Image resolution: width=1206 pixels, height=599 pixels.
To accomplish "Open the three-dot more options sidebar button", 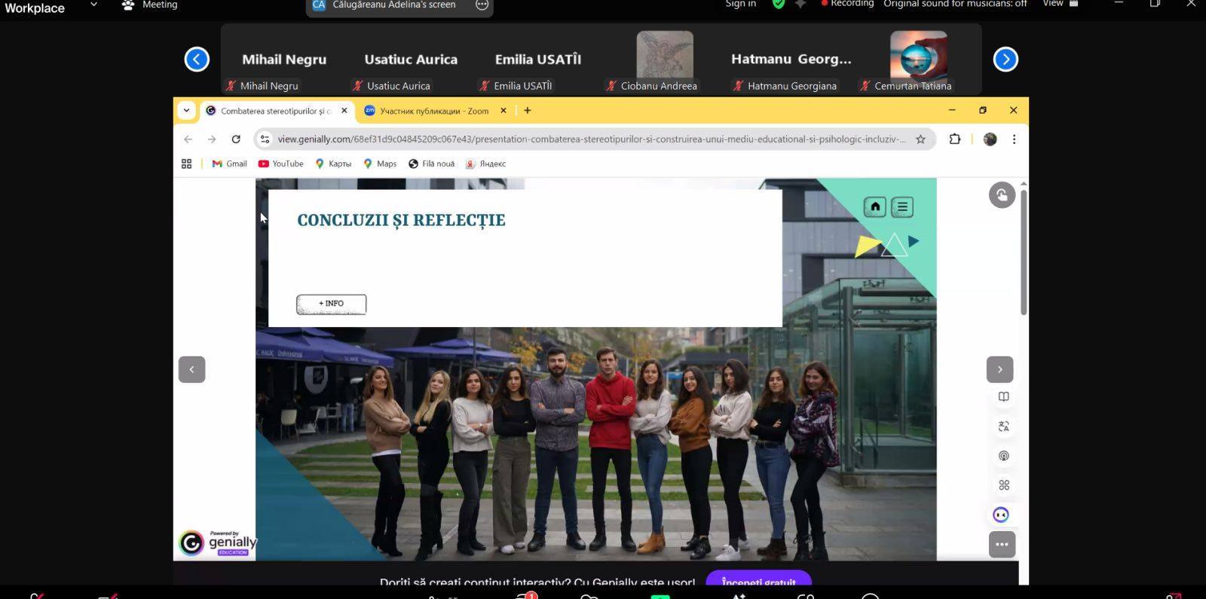I will pos(1002,544).
